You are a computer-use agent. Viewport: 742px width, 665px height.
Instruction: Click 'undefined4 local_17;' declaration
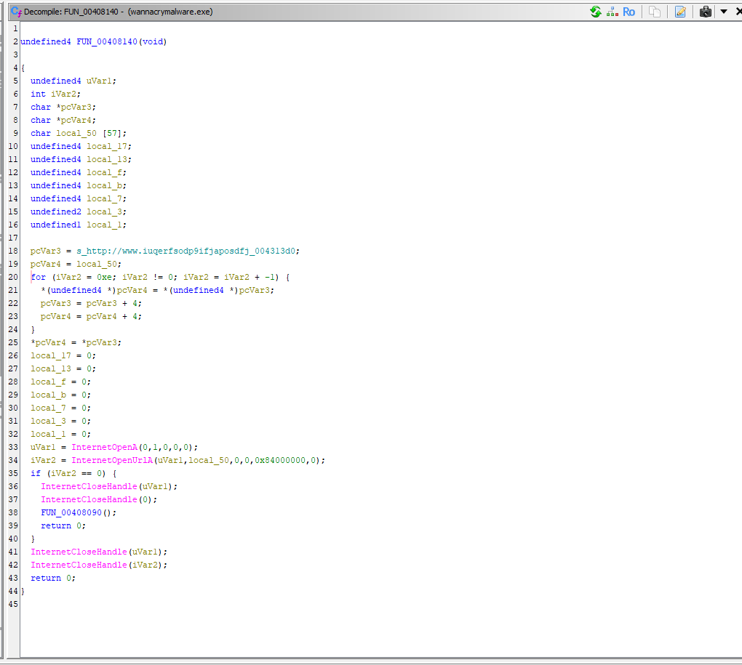(x=81, y=147)
